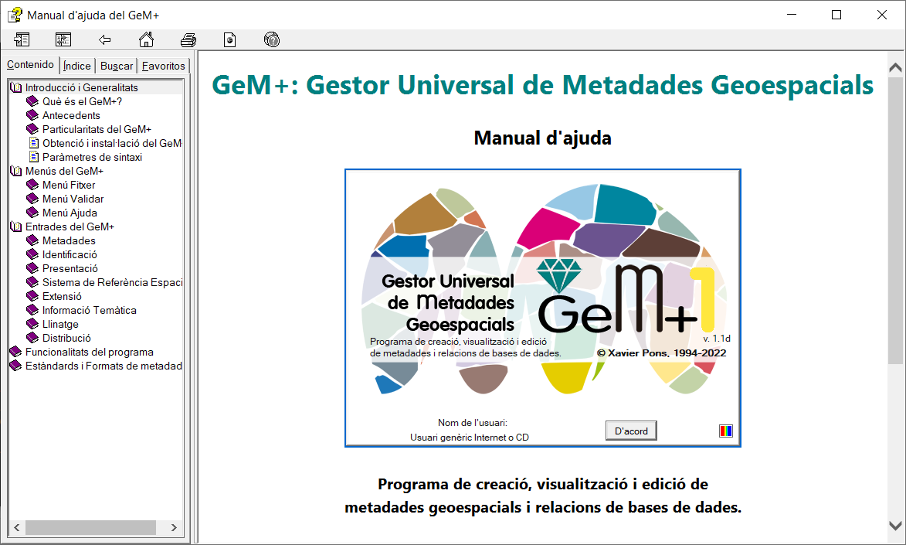Collapse the Introducció i Generalitats section
The image size is (906, 545).
15,88
